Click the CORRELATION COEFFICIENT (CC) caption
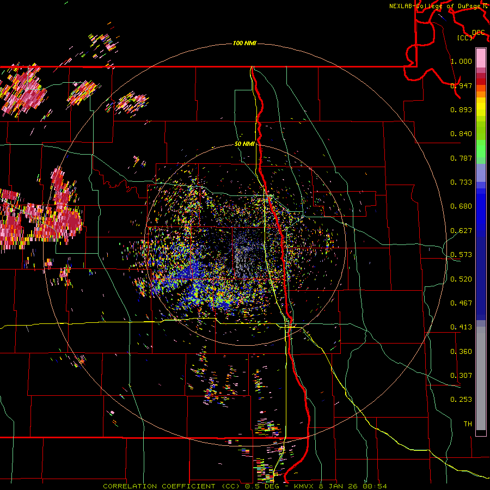The image size is (490, 490). pos(171,486)
